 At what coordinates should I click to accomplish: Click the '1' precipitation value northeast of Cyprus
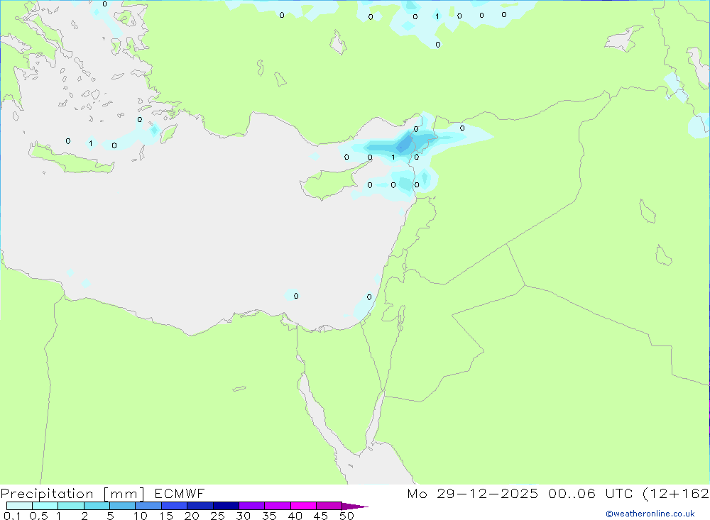[x=393, y=157]
